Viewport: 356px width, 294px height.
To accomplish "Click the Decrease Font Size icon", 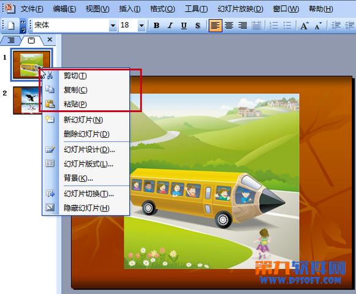I will [x=318, y=26].
